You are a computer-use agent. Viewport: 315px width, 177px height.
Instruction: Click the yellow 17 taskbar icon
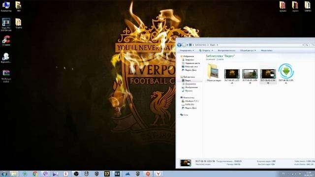pos(107,174)
